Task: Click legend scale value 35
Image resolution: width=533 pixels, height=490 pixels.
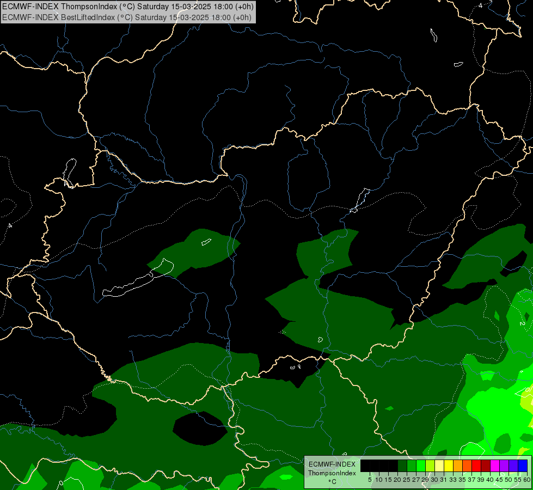Action: [462, 480]
